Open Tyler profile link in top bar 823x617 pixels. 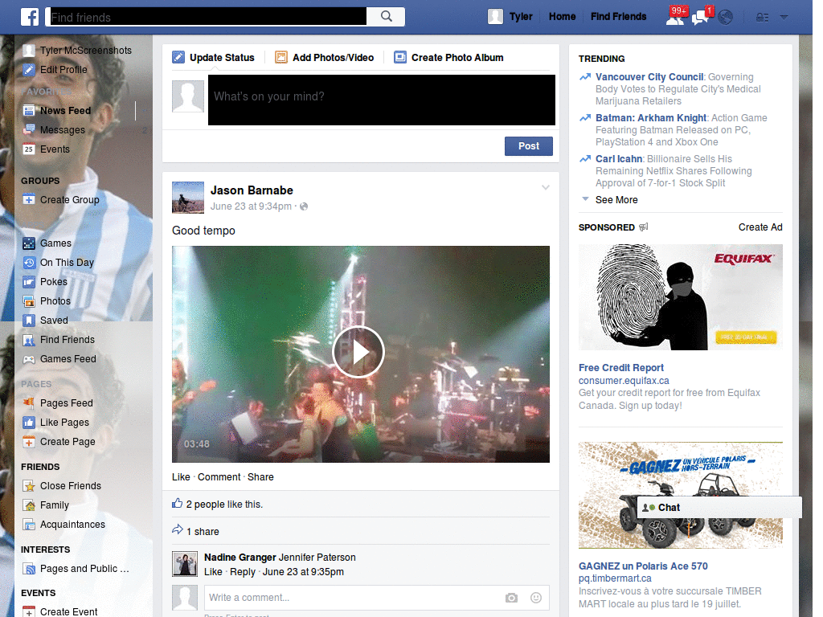pyautogui.click(x=521, y=17)
